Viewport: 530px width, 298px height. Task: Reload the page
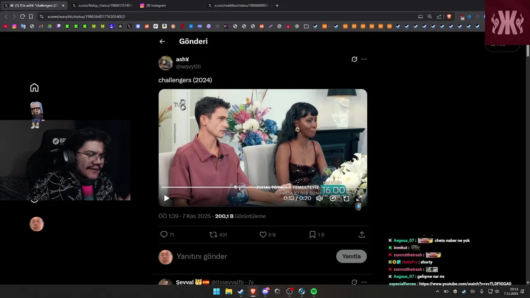22,17
